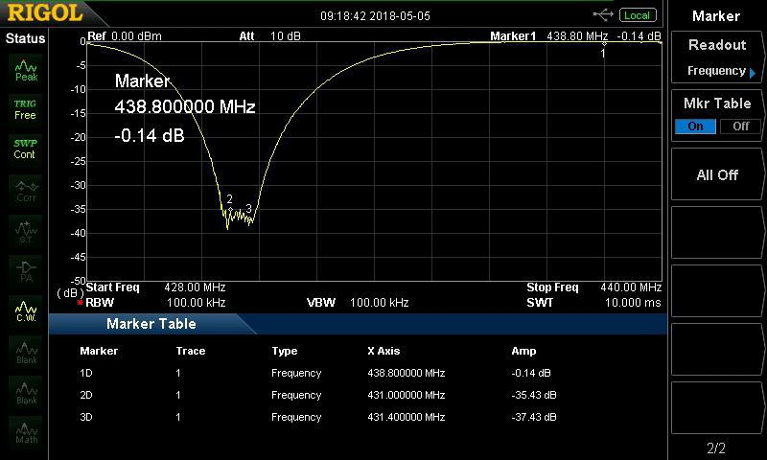Click marker 1 on the trace
This screenshot has height=460, width=767.
click(x=603, y=43)
